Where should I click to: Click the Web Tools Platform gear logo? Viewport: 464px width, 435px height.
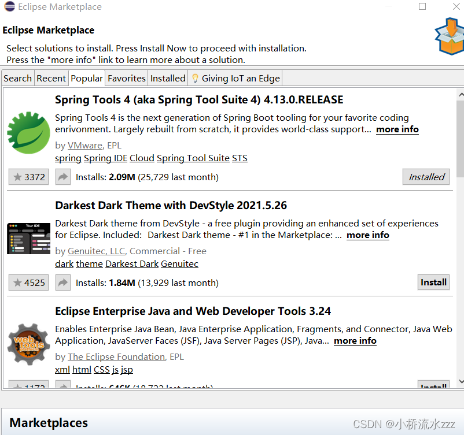point(29,344)
